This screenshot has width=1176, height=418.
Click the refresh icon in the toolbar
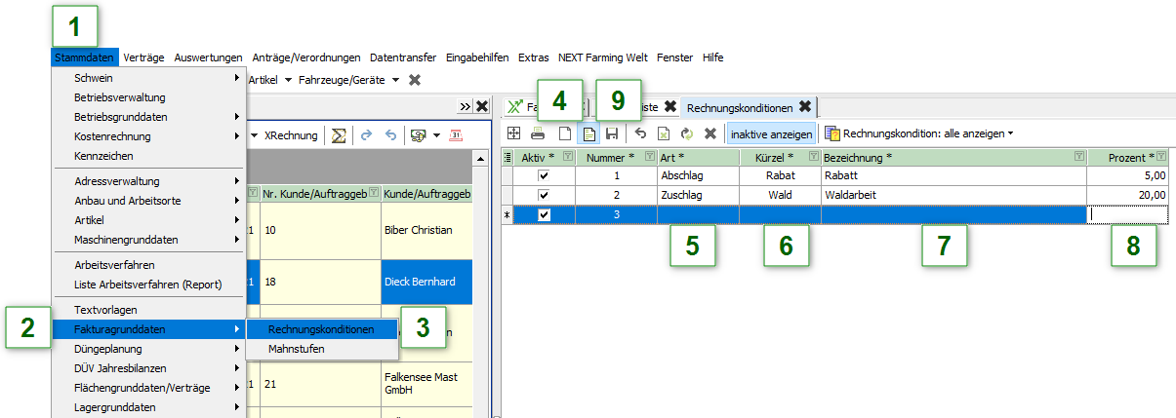[686, 133]
